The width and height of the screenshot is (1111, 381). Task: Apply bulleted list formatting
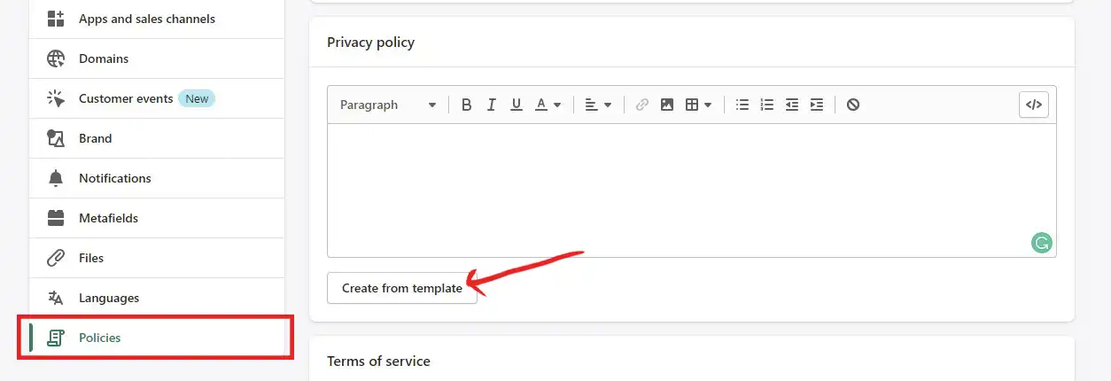[742, 105]
